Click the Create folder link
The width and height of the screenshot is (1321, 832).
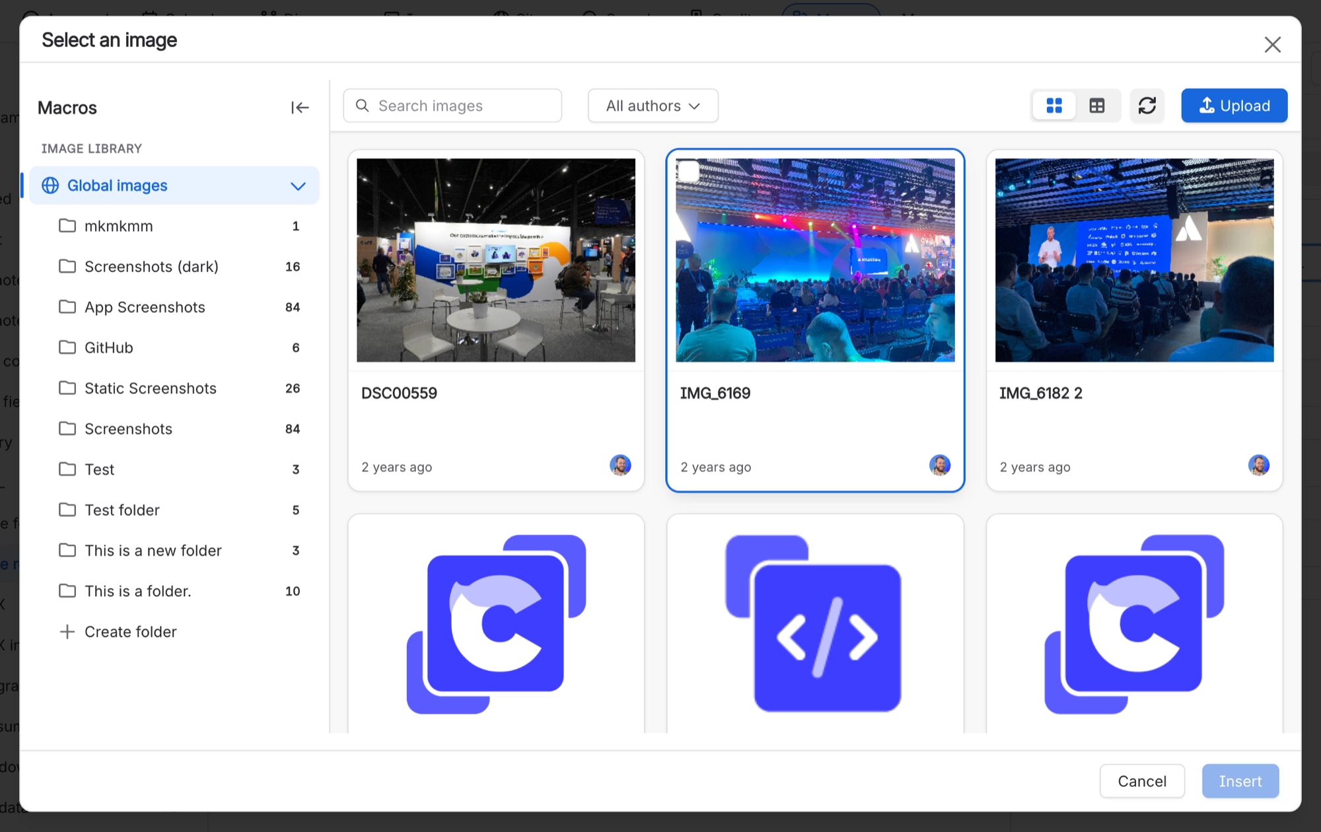(x=131, y=632)
